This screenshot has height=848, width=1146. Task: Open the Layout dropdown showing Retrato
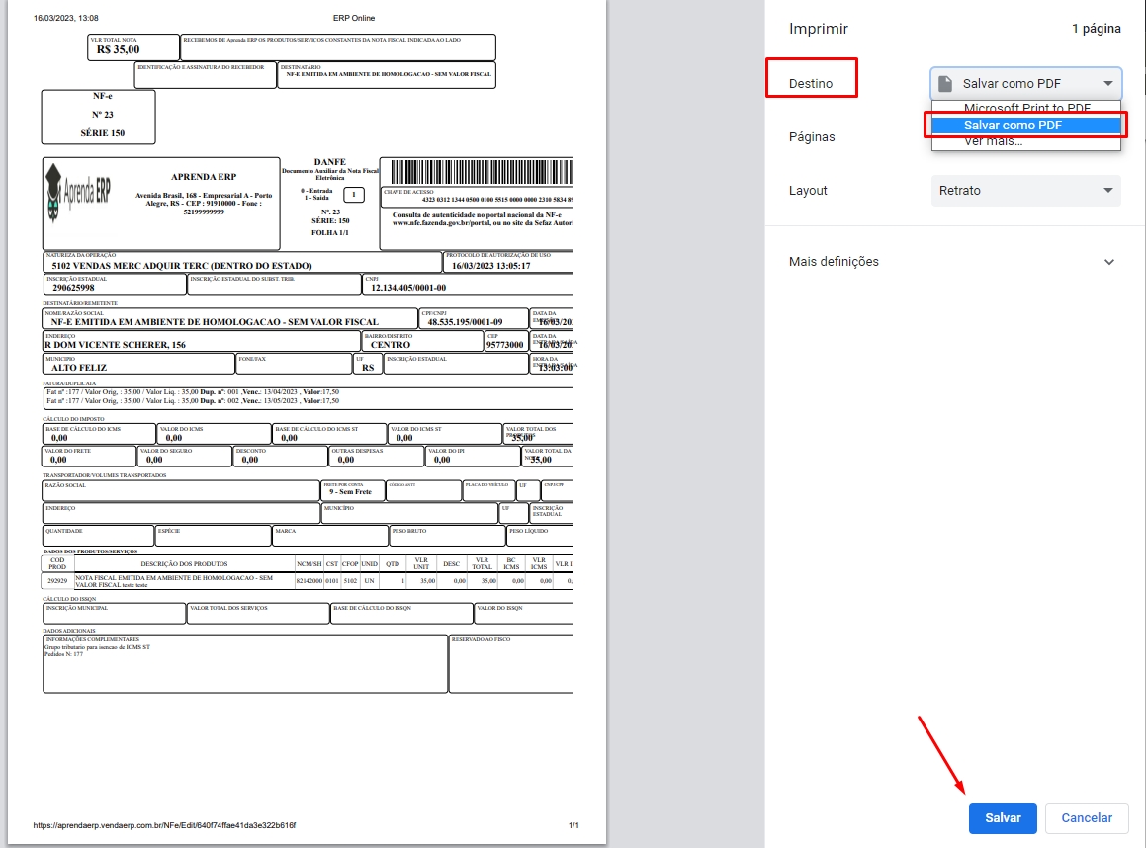pos(1025,190)
